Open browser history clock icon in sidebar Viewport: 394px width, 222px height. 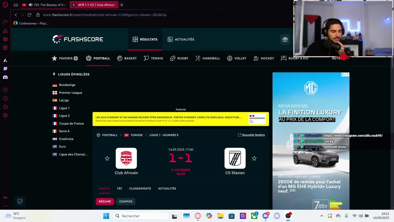coord(5,99)
